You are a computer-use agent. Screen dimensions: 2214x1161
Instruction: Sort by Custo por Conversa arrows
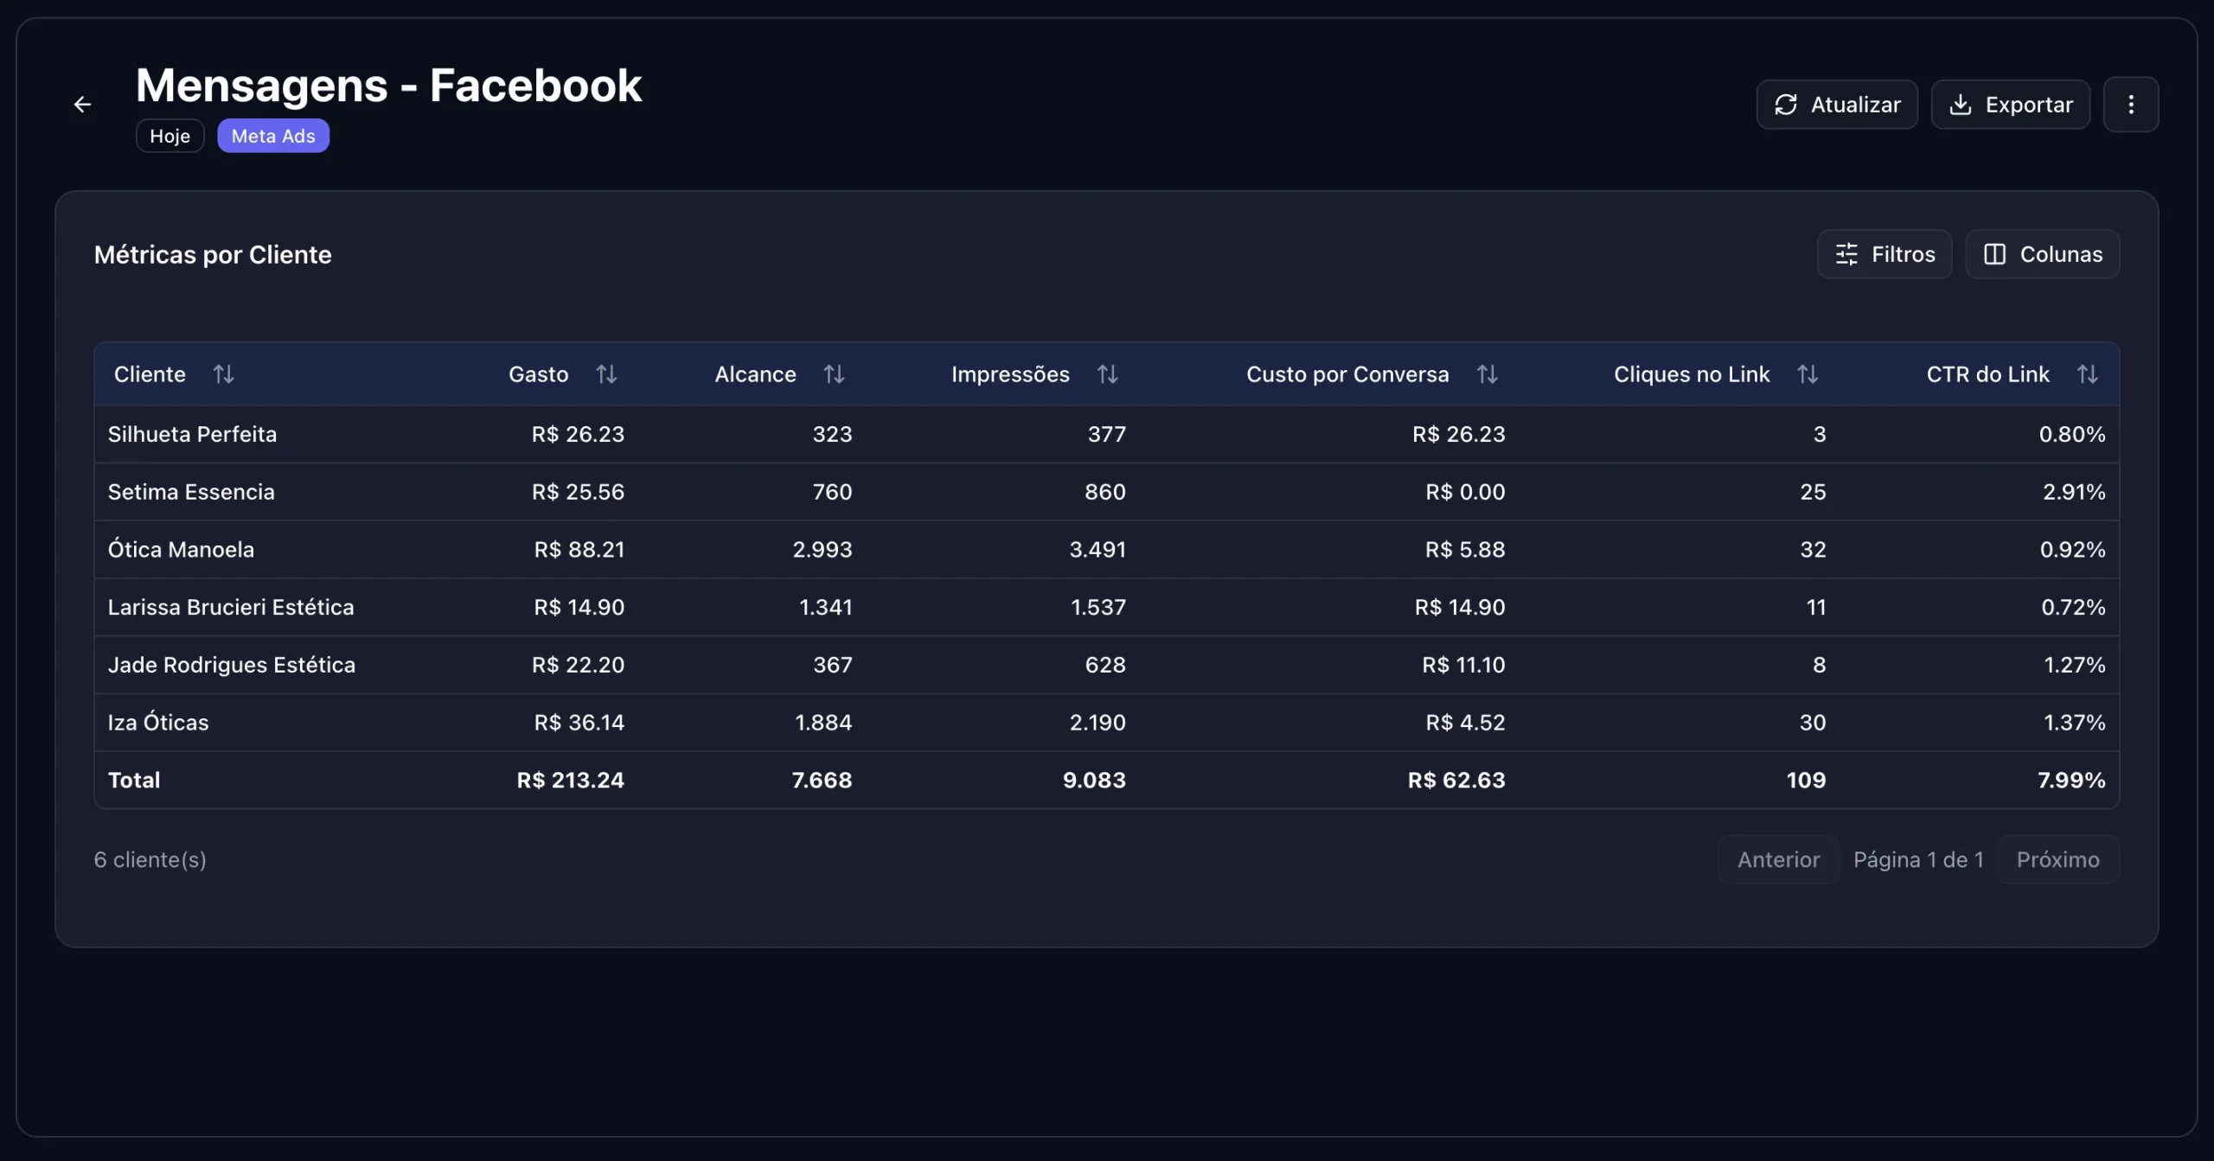pyautogui.click(x=1487, y=374)
